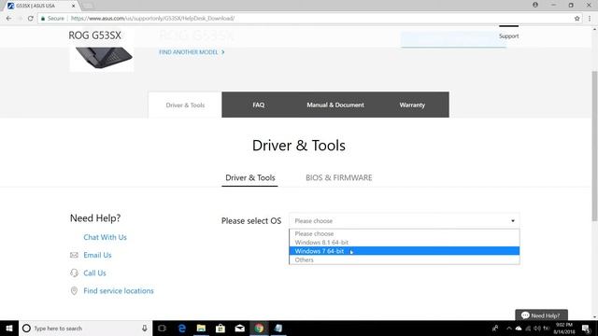Open the network tray icon
Viewport: 598px width, 336px height.
pos(528,329)
